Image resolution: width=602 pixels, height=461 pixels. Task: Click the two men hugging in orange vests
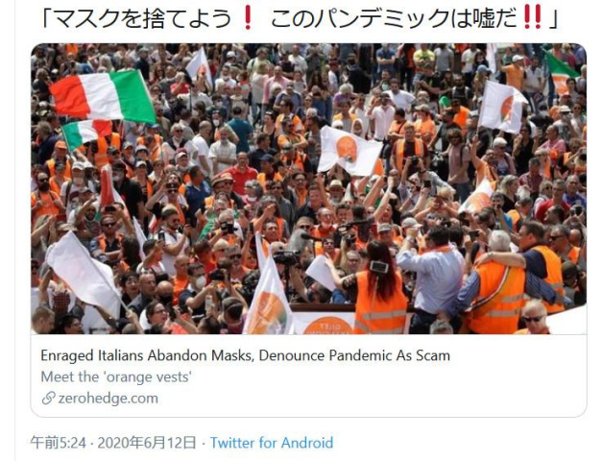coord(517,279)
